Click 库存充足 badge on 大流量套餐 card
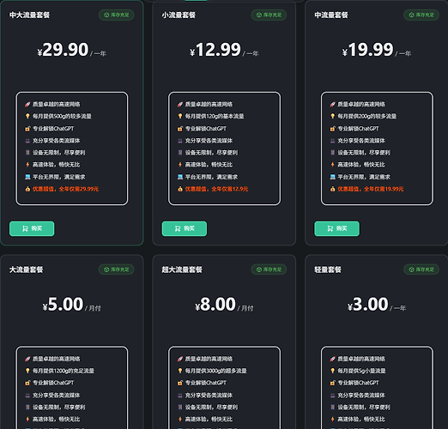Screen dimensions: 448x429 [117, 269]
